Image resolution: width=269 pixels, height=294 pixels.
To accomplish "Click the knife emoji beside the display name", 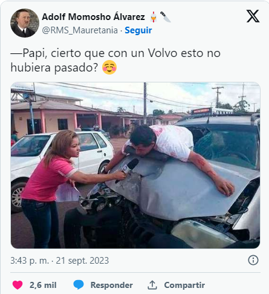I will pos(165,17).
